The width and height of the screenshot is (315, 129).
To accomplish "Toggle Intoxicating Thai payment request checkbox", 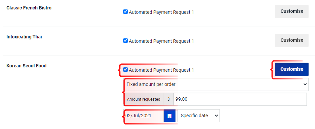I will [125, 41].
